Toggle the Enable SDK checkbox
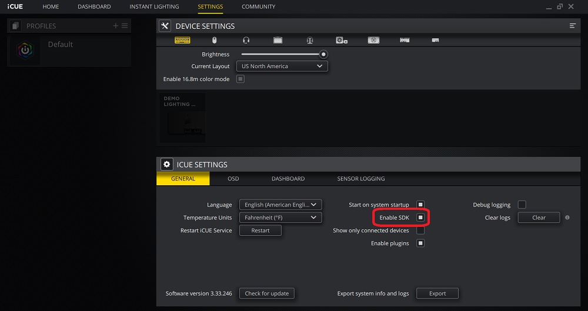The width and height of the screenshot is (588, 311). pos(420,218)
